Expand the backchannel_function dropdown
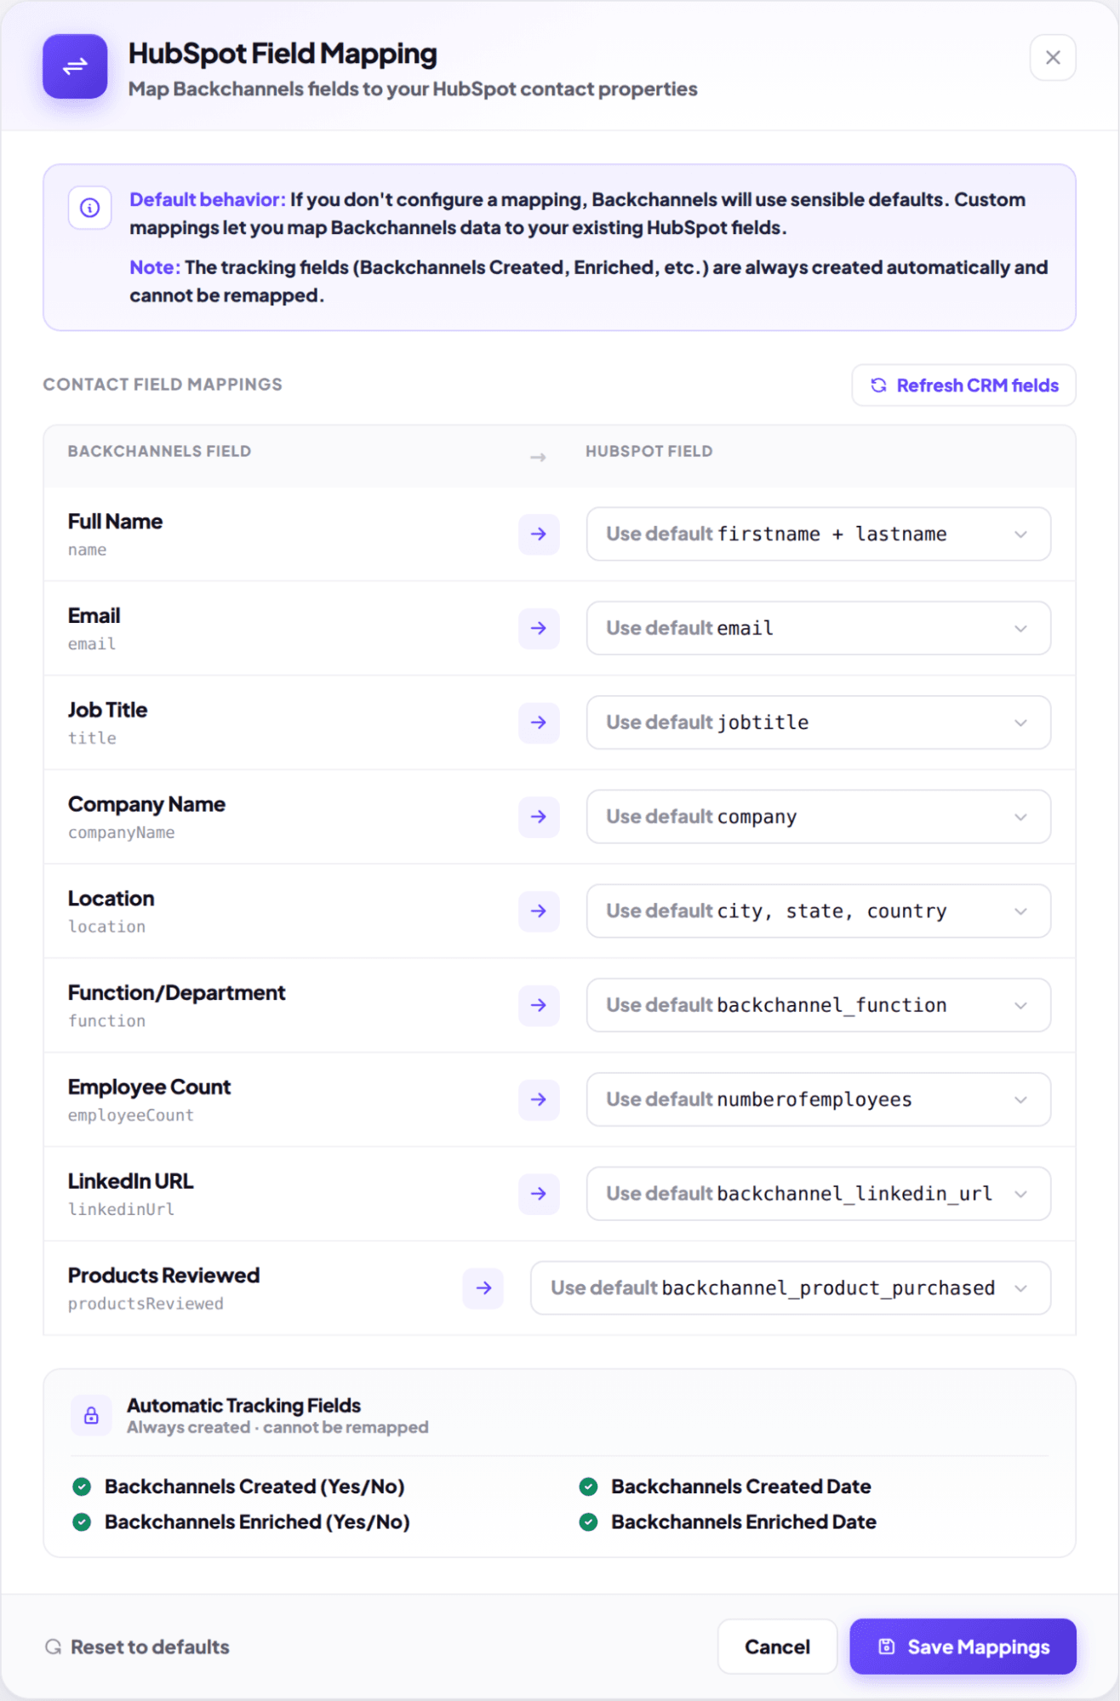Screen dimensions: 1120x1701 pyautogui.click(x=818, y=1006)
